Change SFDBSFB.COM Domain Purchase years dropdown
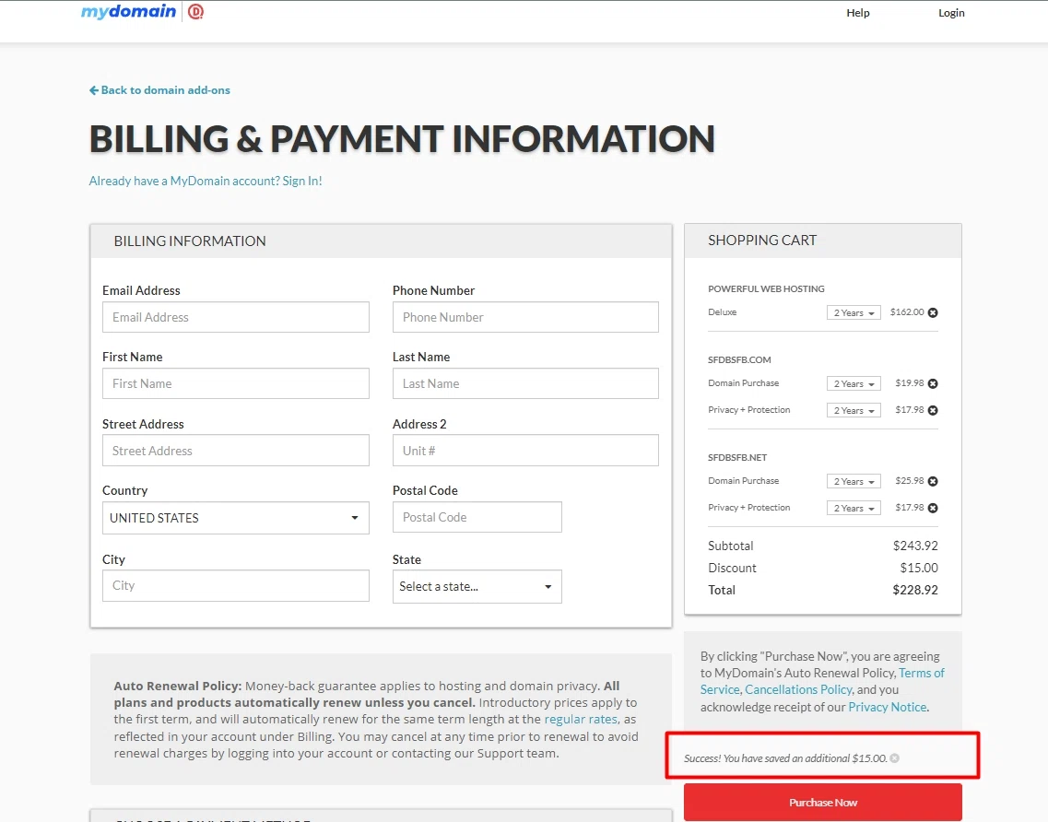 [854, 383]
